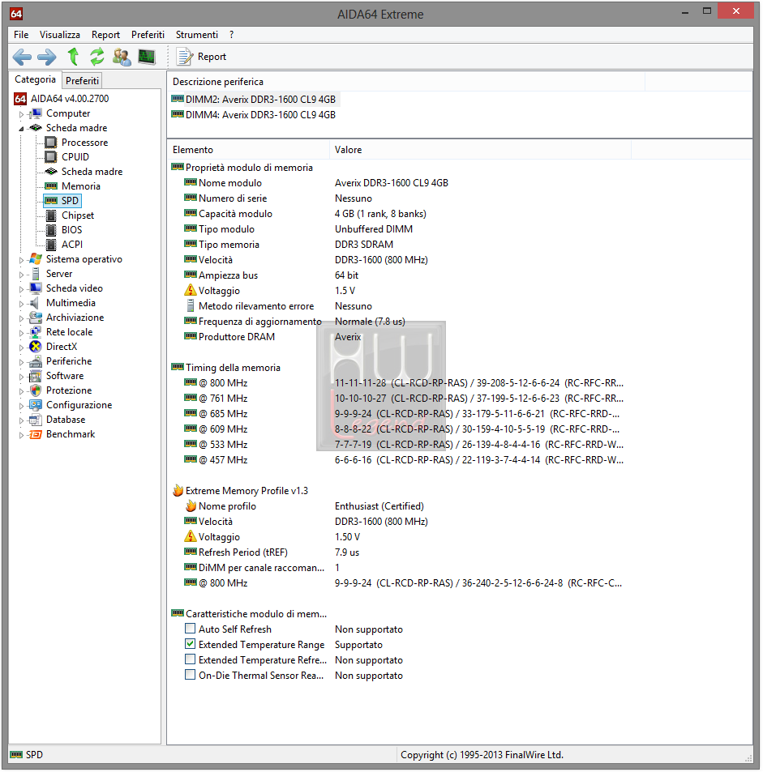This screenshot has width=763, height=772.
Task: Open the File menu
Action: [21, 35]
